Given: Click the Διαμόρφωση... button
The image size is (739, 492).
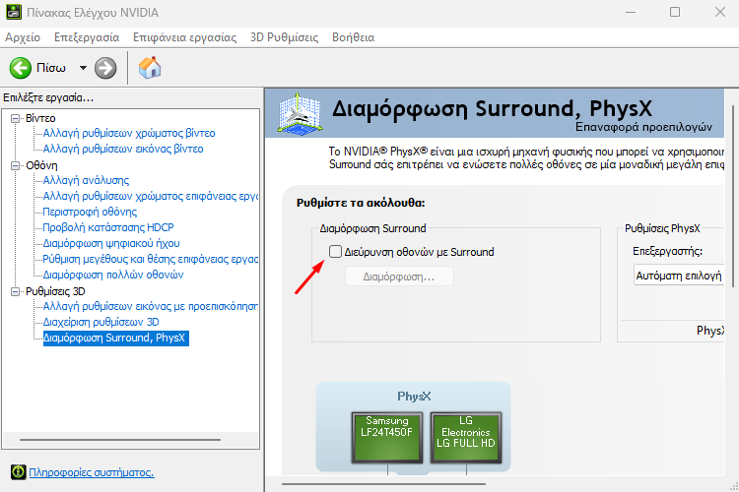Looking at the screenshot, I should tap(399, 277).
